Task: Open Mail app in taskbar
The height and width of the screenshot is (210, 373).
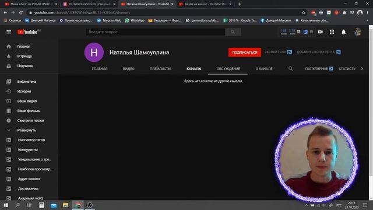Action: tap(54, 205)
